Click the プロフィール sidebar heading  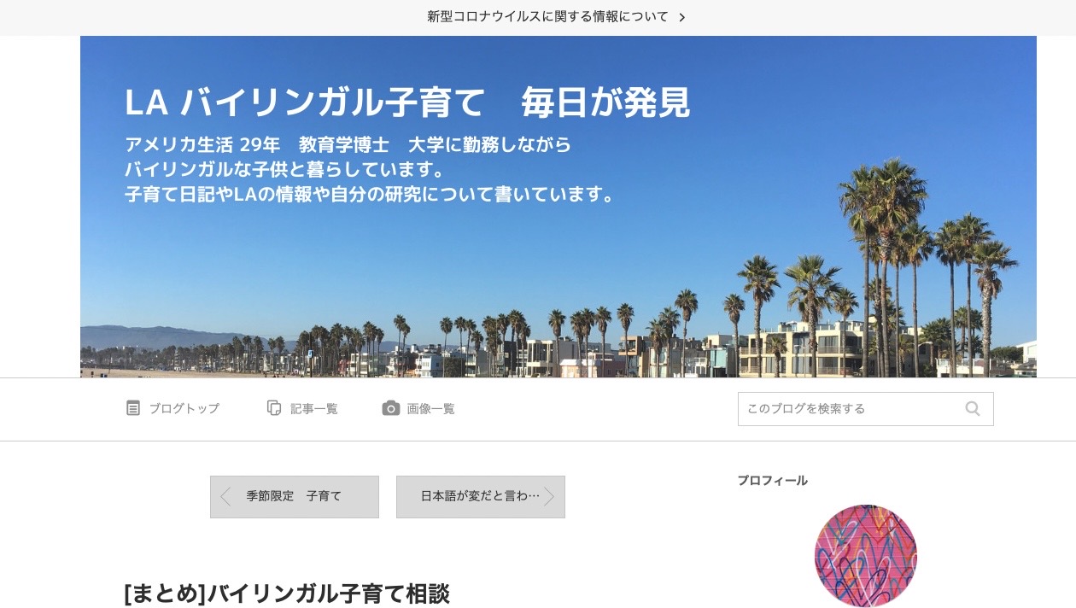tap(773, 481)
